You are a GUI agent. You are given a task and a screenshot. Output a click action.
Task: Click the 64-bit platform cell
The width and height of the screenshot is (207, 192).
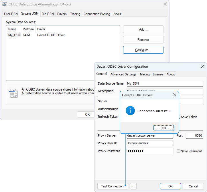tap(27, 35)
